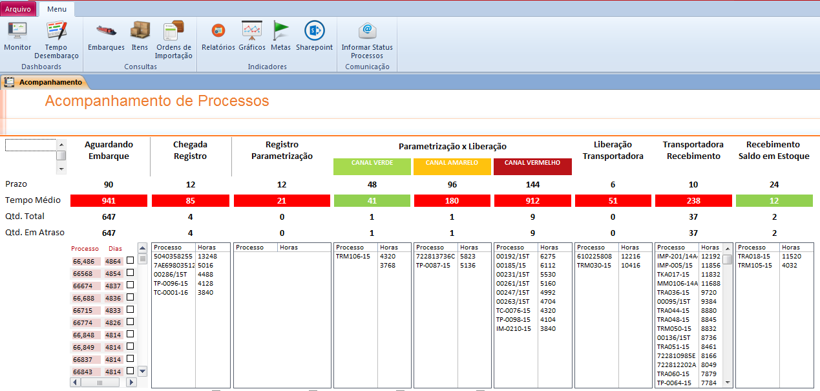This screenshot has width=820, height=391.
Task: Select process 00192/15T row
Action: [533, 257]
